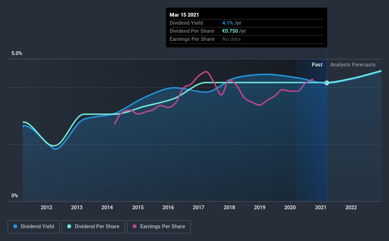Click the 2022 x-axis label
The image size is (389, 241).
pyautogui.click(x=351, y=207)
